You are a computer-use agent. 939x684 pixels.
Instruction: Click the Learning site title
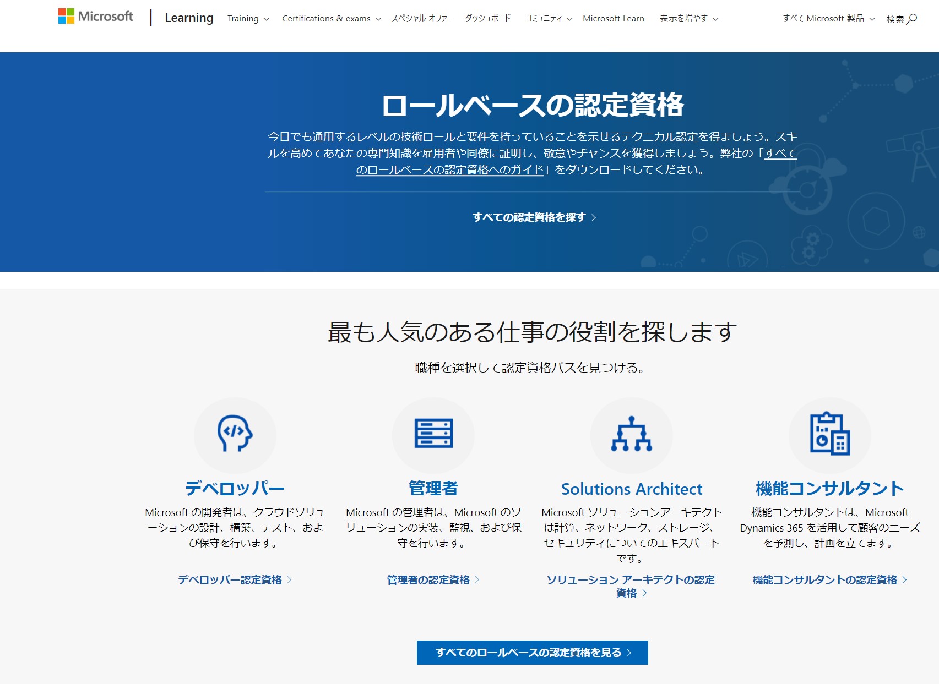coord(189,18)
